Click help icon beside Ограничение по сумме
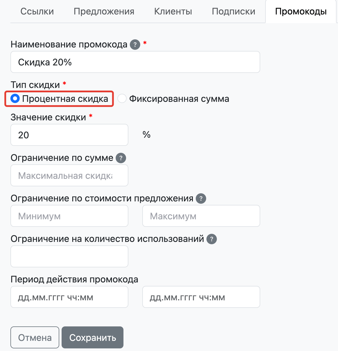This screenshot has height=351, width=338. [x=121, y=158]
